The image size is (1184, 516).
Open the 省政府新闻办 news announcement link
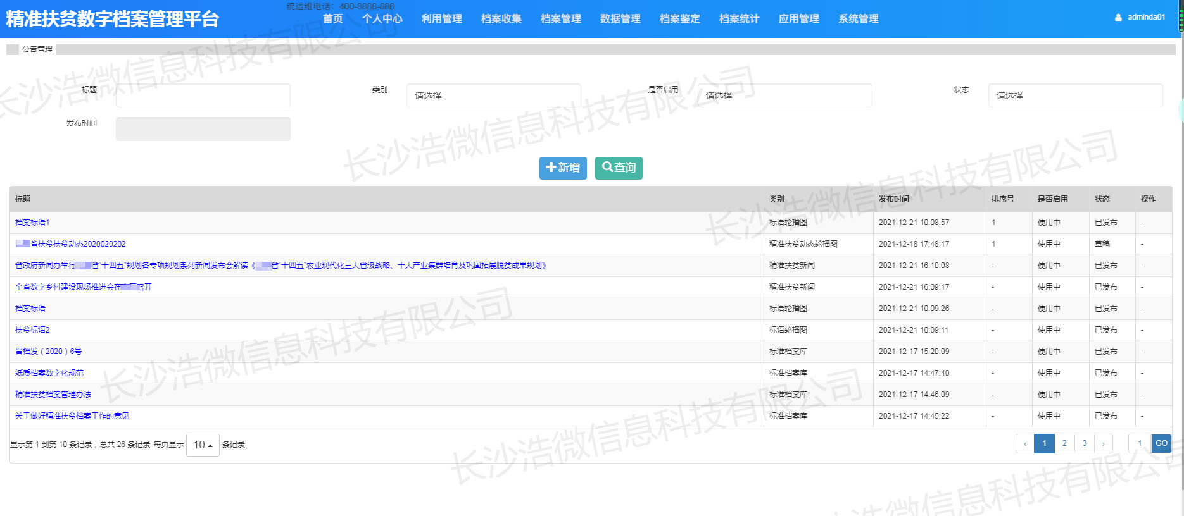280,266
